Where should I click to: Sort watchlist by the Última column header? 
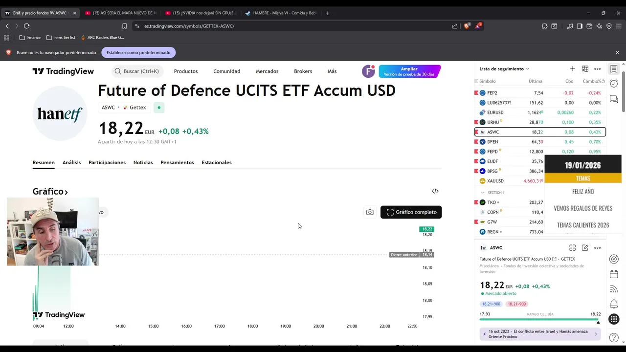(536, 81)
